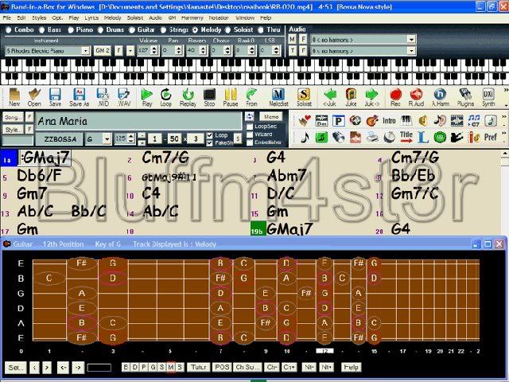Image resolution: width=509 pixels, height=382 pixels.
Task: Open the Harmony menu
Action: click(192, 18)
